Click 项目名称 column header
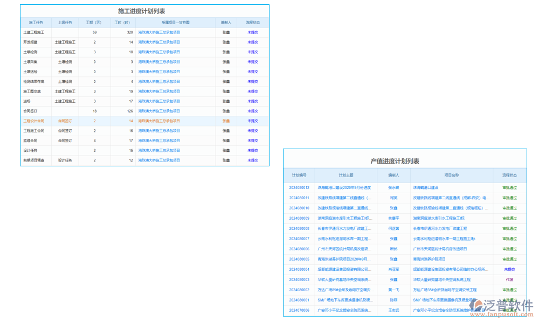The image size is (539, 323). (x=451, y=175)
